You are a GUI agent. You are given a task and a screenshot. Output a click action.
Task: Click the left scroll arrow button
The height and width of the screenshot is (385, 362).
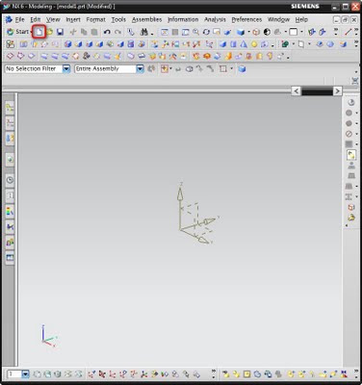[296, 91]
